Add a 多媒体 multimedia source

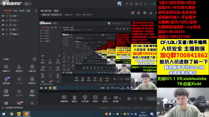coord(95,99)
